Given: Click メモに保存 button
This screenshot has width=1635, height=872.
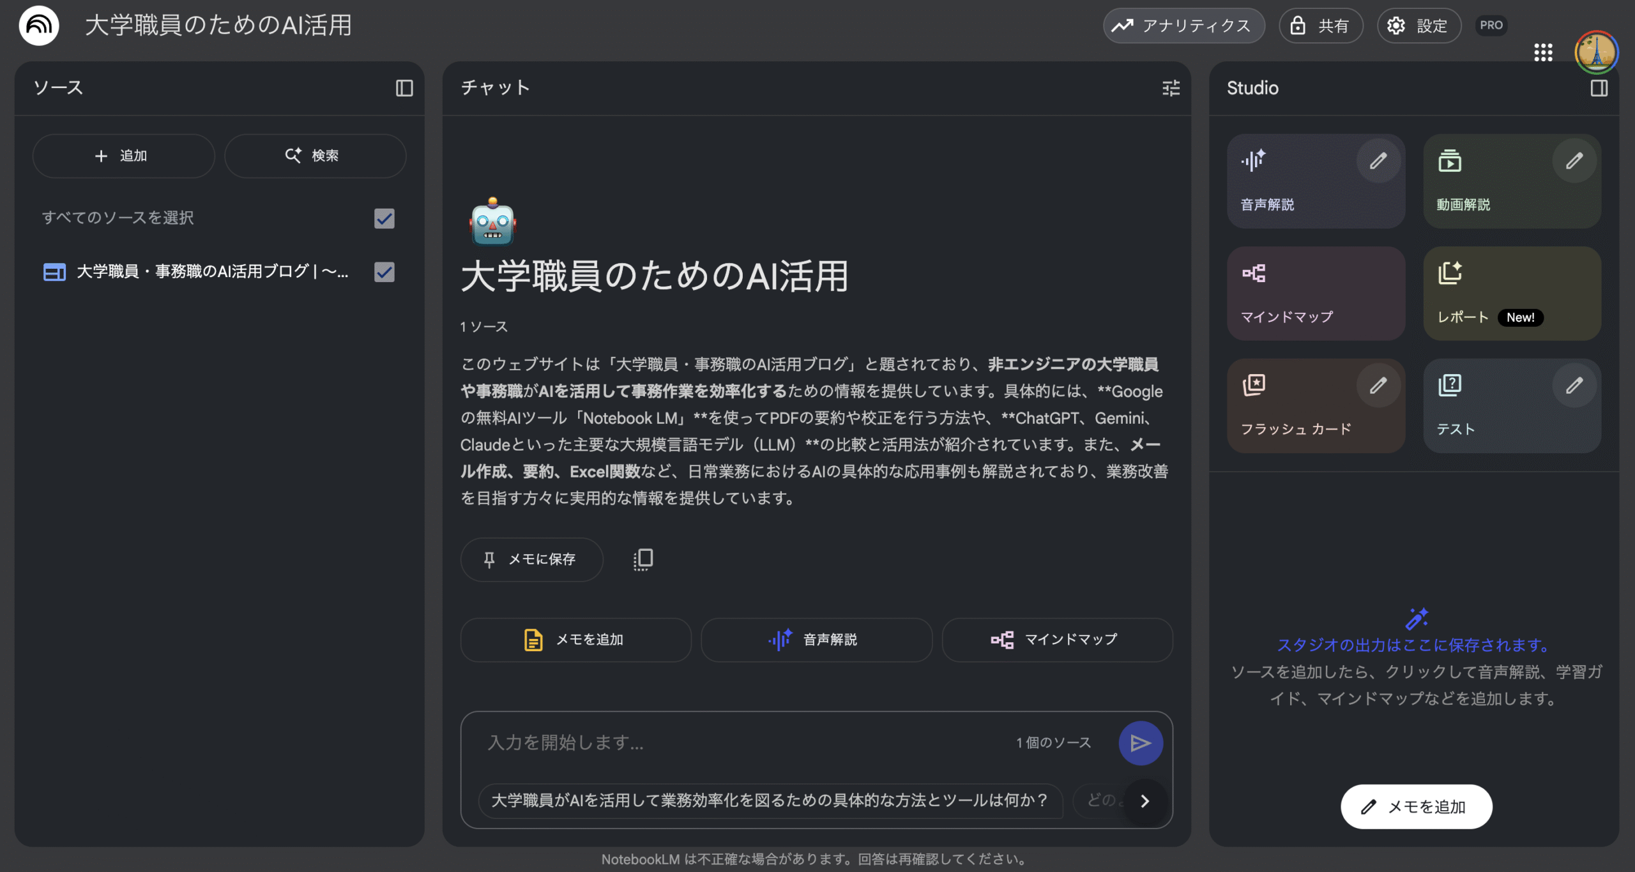Looking at the screenshot, I should (x=531, y=560).
